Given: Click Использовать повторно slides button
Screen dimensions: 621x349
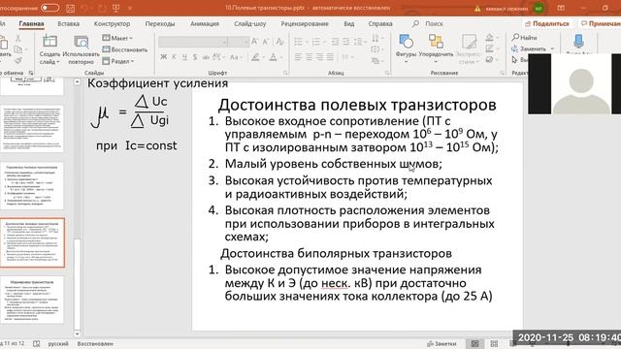Looking at the screenshot, I should pos(82,49).
